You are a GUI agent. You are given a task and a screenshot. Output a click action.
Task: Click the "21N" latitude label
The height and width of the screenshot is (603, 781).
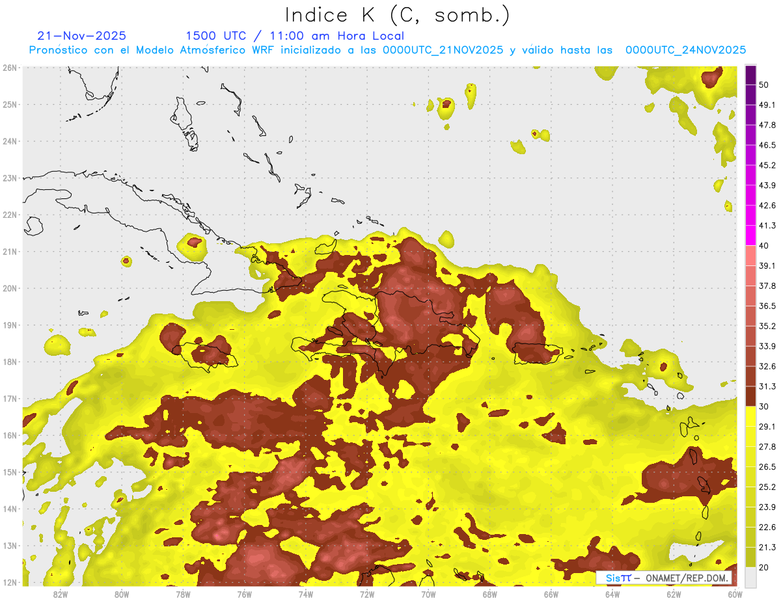[x=11, y=252]
